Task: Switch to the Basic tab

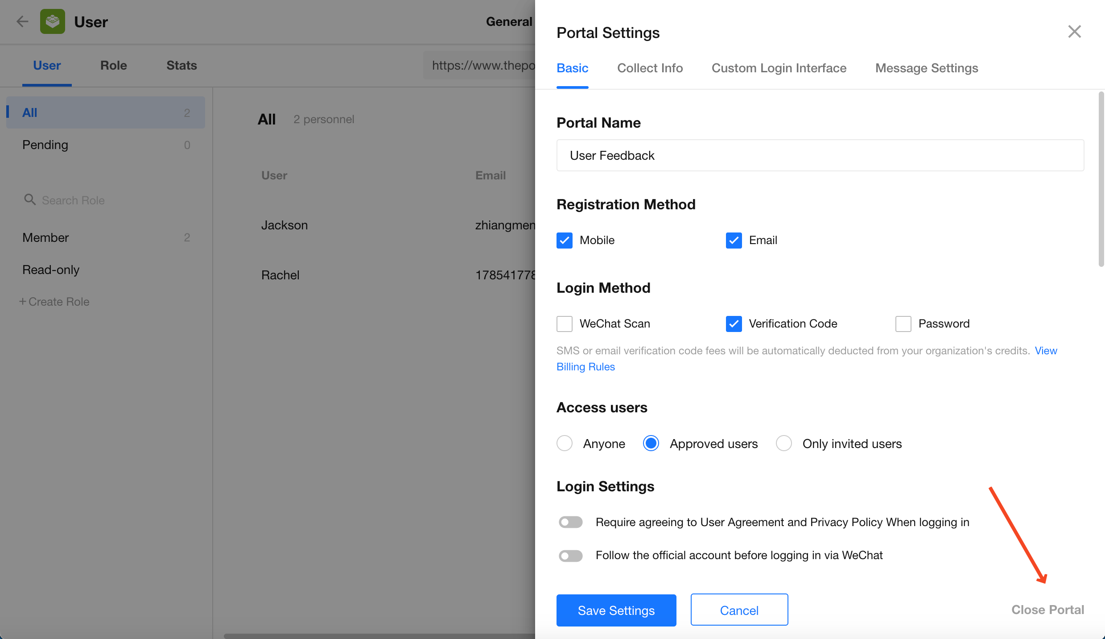Action: (x=573, y=68)
